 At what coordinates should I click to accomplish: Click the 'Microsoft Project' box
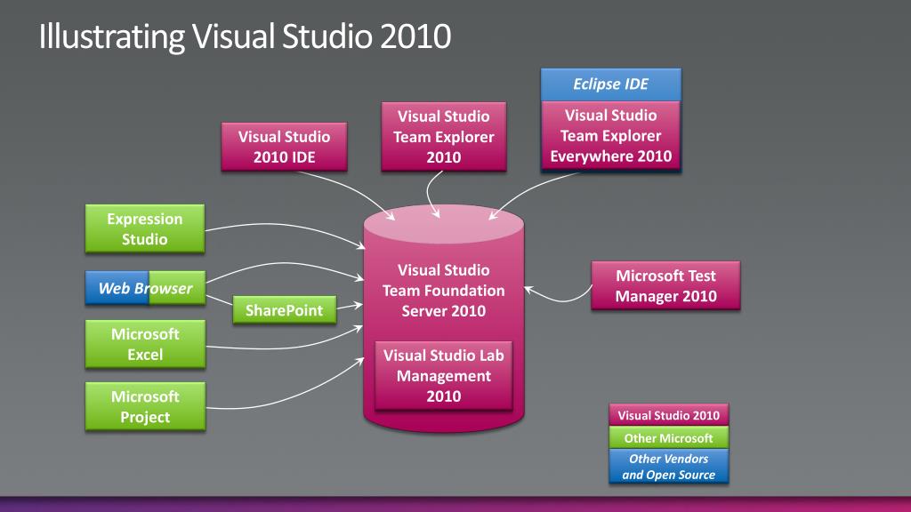(145, 406)
